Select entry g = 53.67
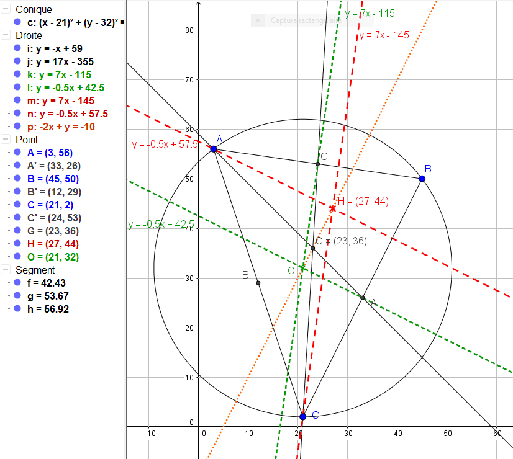Image resolution: width=513 pixels, height=459 pixels. point(48,296)
